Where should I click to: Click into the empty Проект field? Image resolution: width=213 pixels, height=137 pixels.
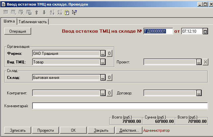[x=170, y=62]
